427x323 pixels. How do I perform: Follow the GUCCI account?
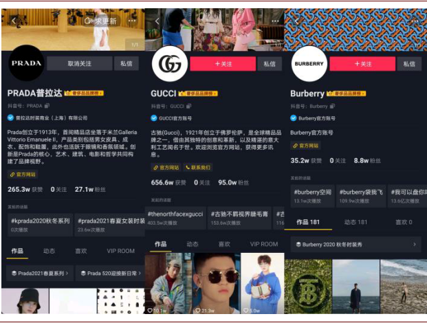[x=223, y=64]
